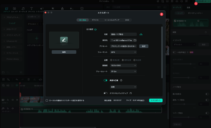Open the オーディオ tab in right properties panel
The image size is (211, 128).
(177, 7)
